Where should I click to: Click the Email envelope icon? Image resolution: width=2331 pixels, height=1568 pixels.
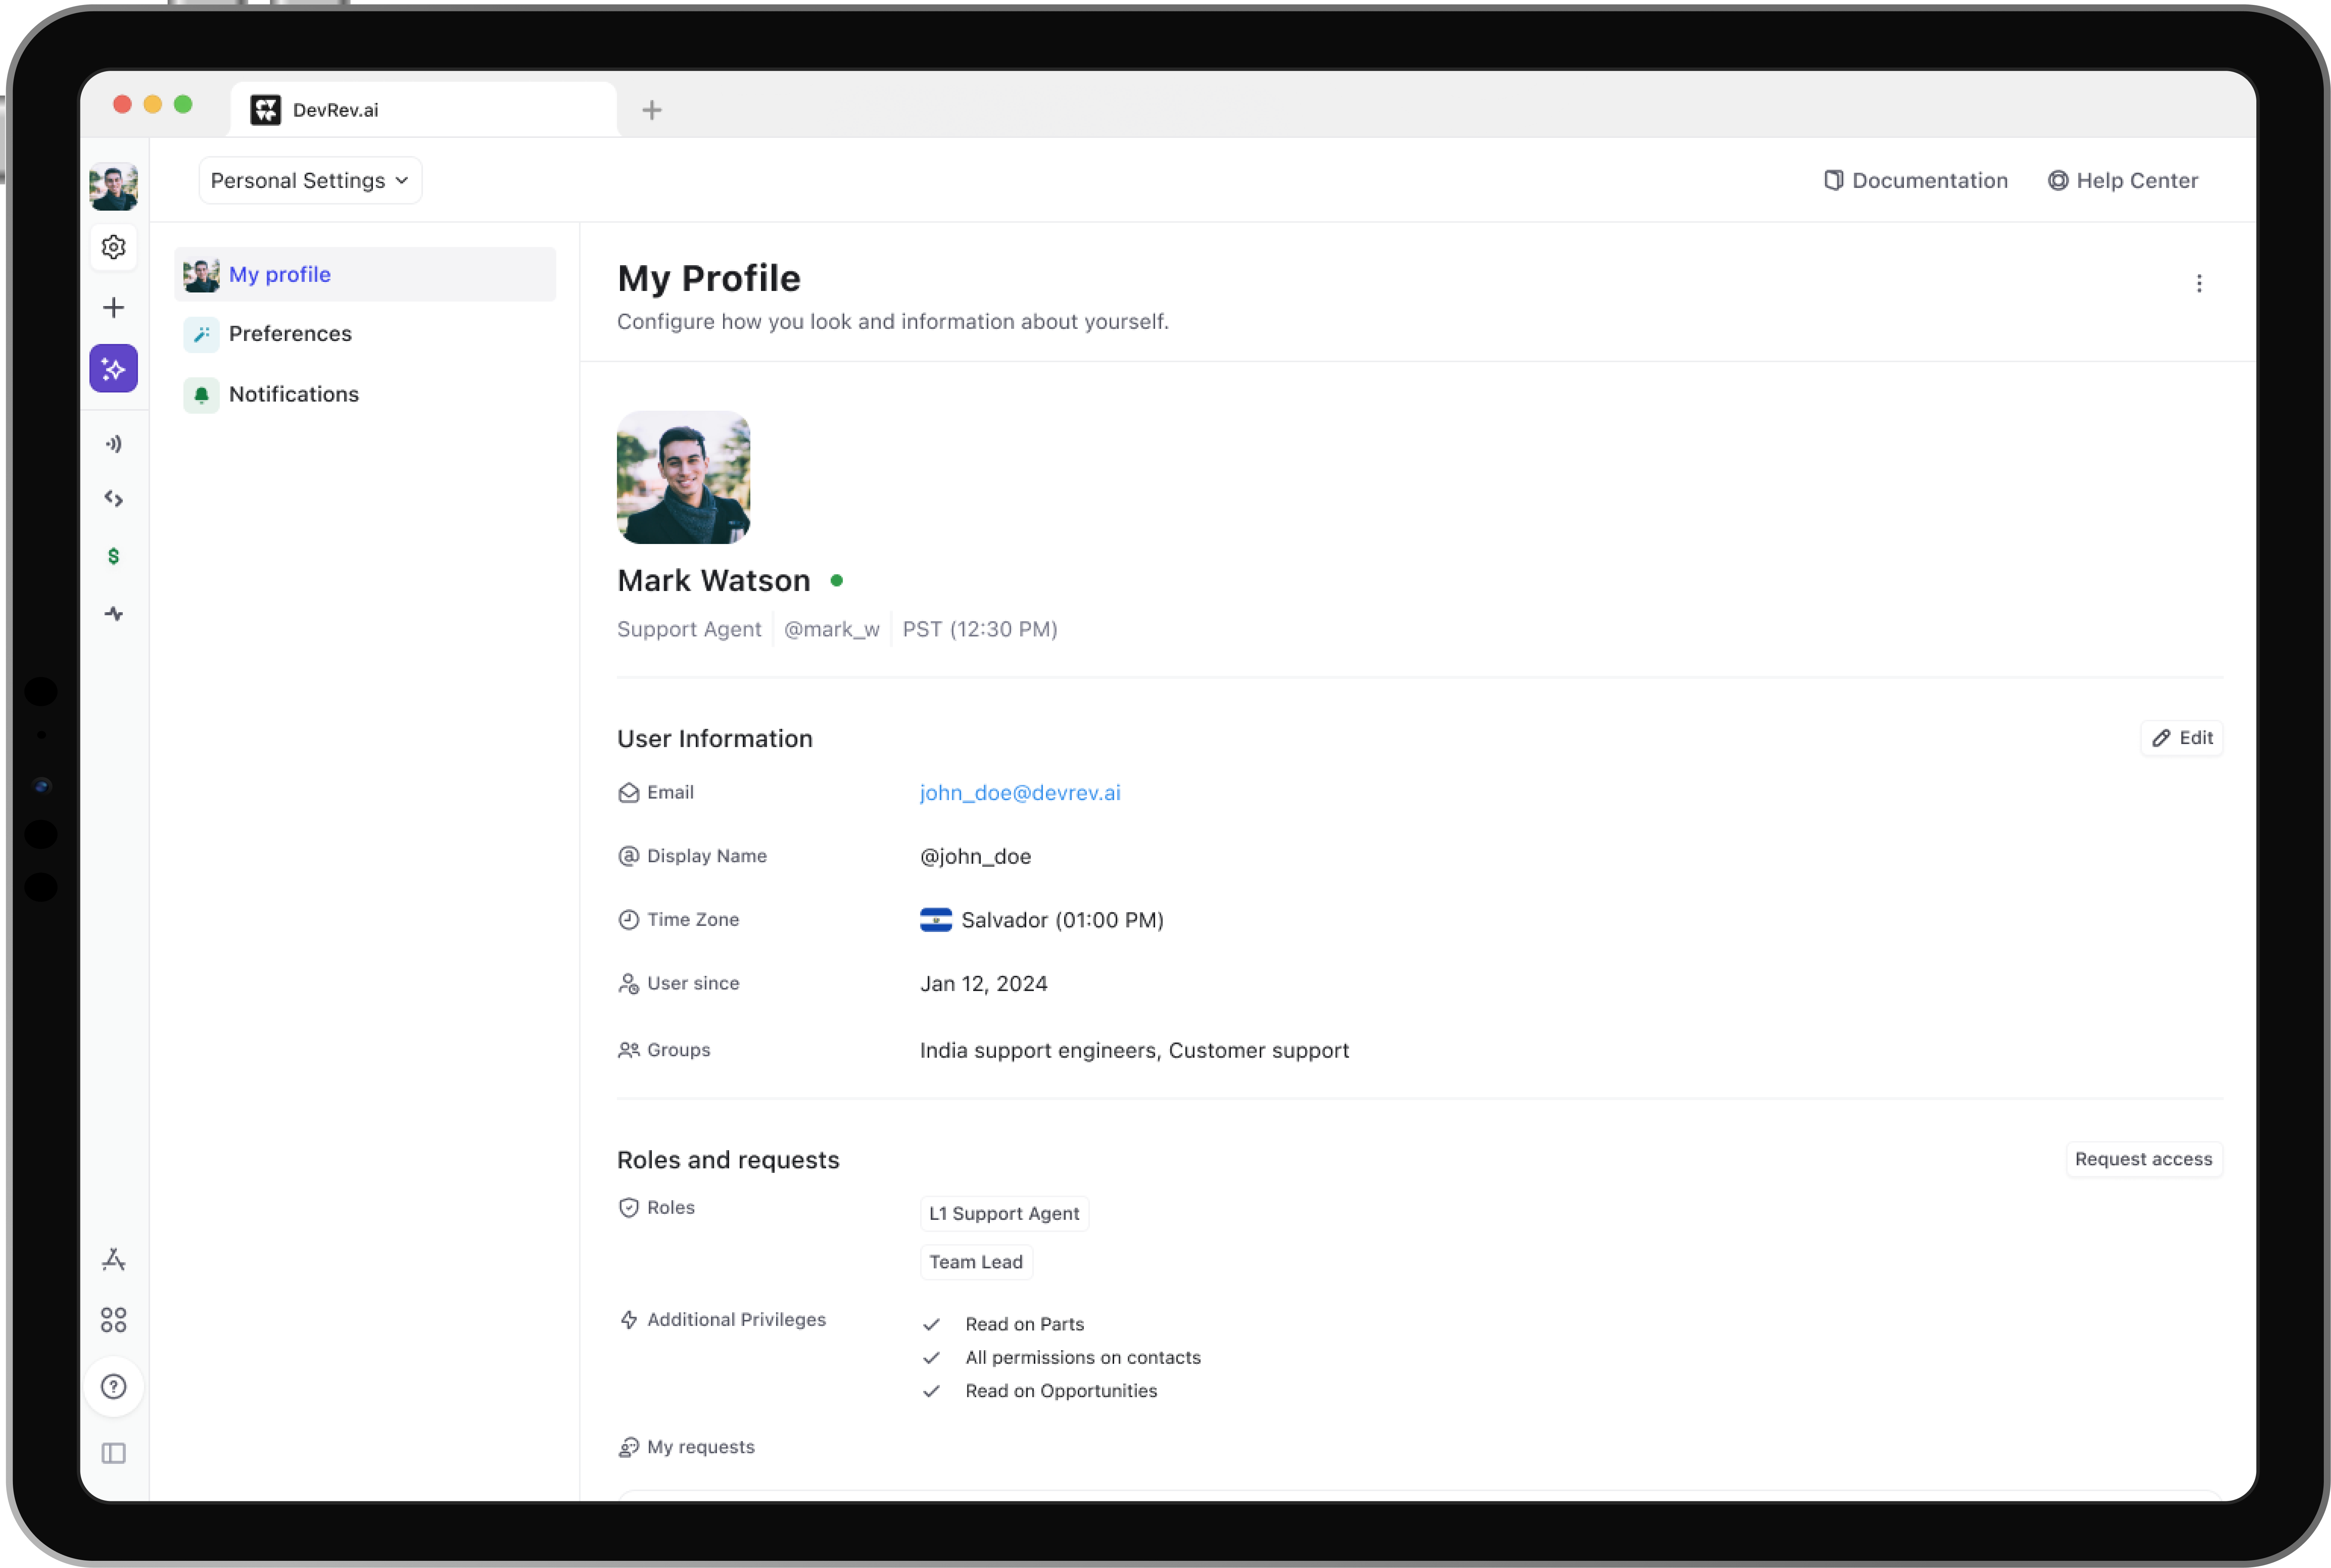point(628,793)
